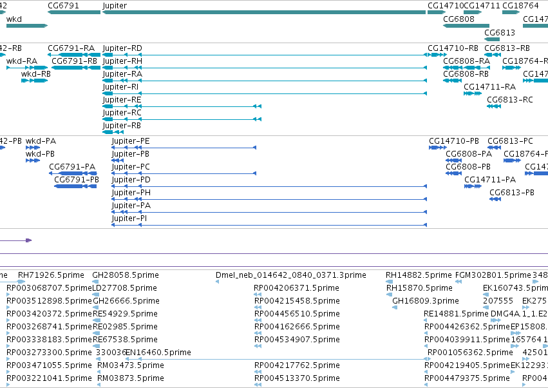548x388 pixels.
Task: Select the wkd gene arrow
Action: click(x=27, y=26)
